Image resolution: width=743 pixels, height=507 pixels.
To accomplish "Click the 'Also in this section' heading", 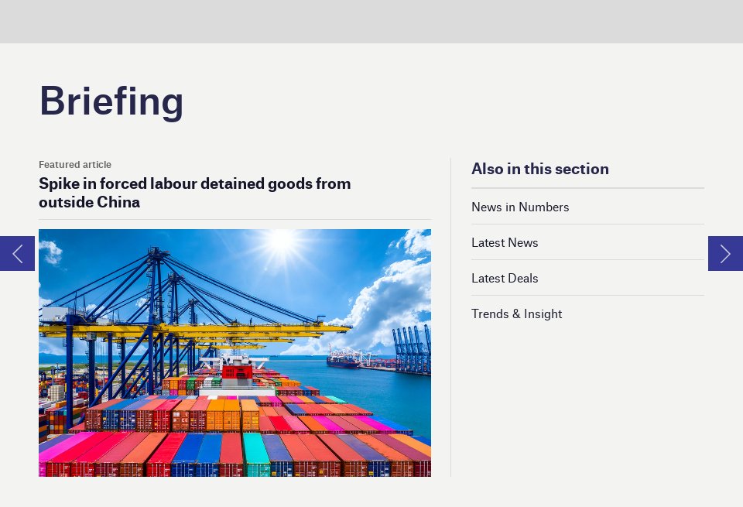I will tap(539, 169).
